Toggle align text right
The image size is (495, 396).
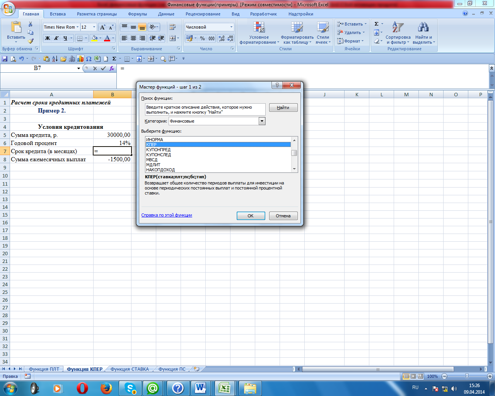pyautogui.click(x=142, y=38)
